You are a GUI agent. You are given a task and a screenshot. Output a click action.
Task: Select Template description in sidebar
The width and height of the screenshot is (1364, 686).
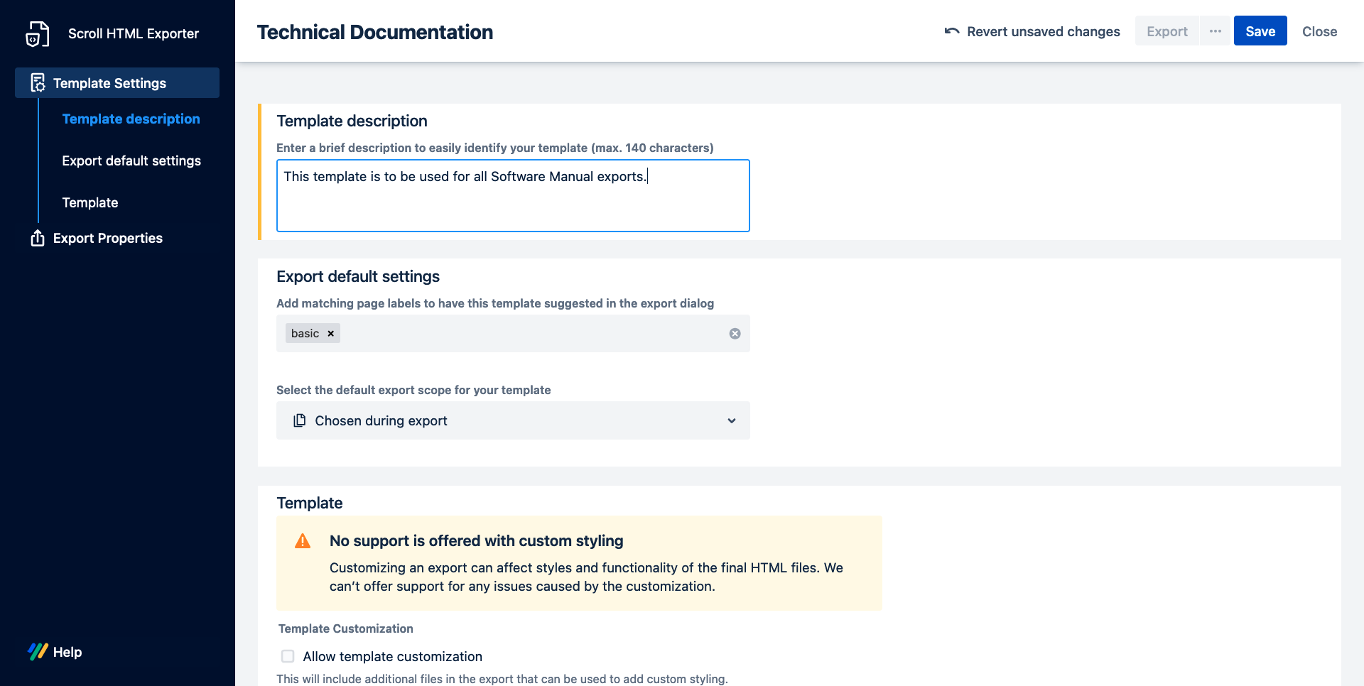[131, 119]
